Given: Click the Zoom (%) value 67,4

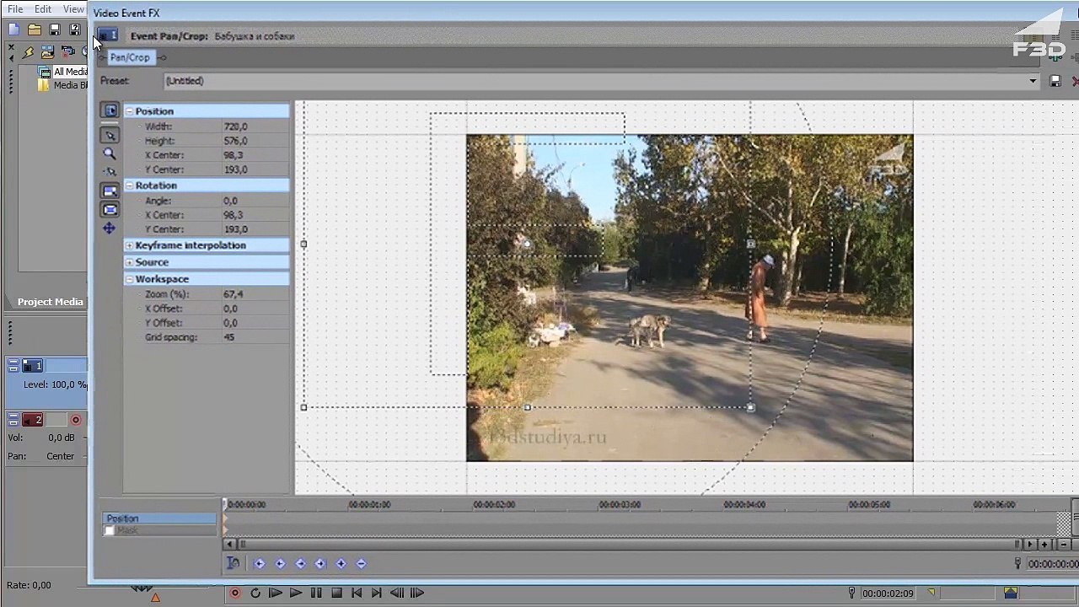Looking at the screenshot, I should point(233,294).
